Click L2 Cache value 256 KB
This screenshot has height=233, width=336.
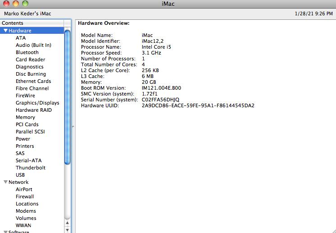tap(150, 70)
